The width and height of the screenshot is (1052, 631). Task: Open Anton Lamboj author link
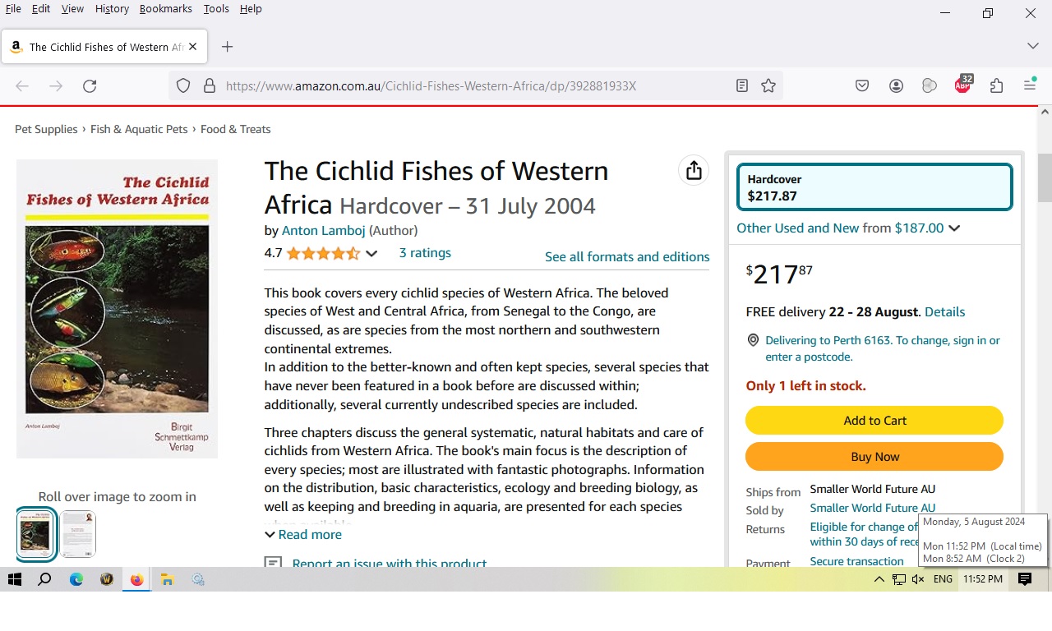[323, 231]
